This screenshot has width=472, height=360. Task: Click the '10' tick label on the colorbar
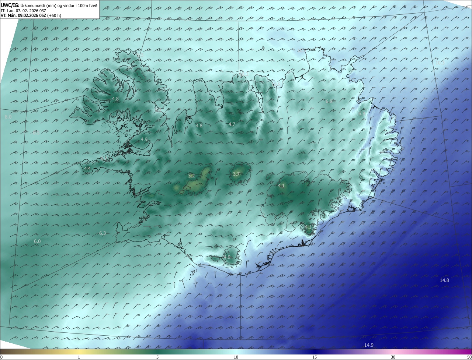(x=236, y=357)
